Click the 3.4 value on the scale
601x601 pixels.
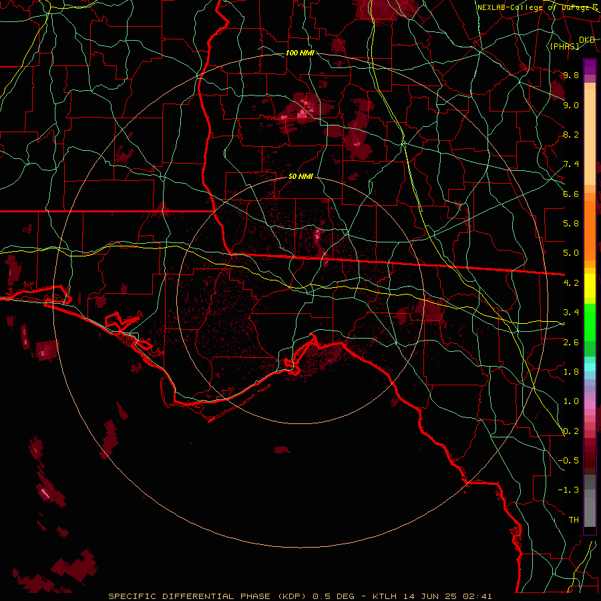(x=571, y=313)
